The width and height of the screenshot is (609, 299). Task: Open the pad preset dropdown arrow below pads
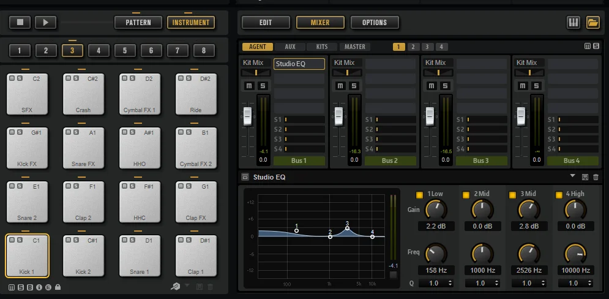point(187,286)
